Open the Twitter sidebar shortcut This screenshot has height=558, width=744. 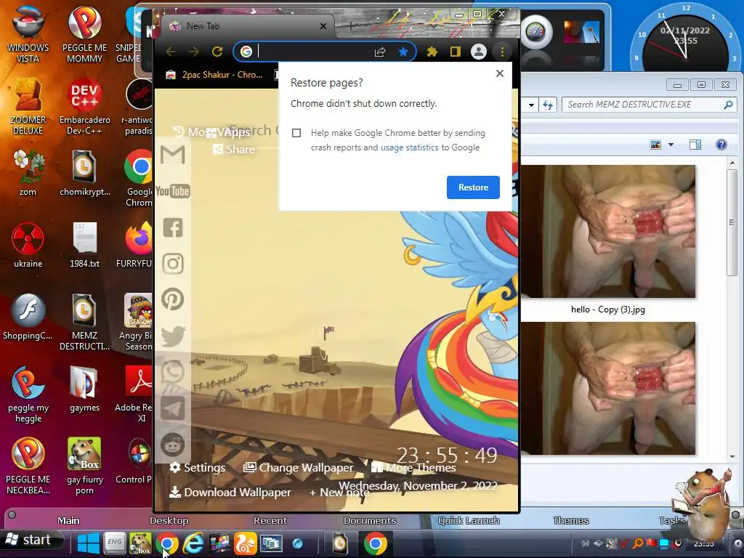pyautogui.click(x=173, y=336)
